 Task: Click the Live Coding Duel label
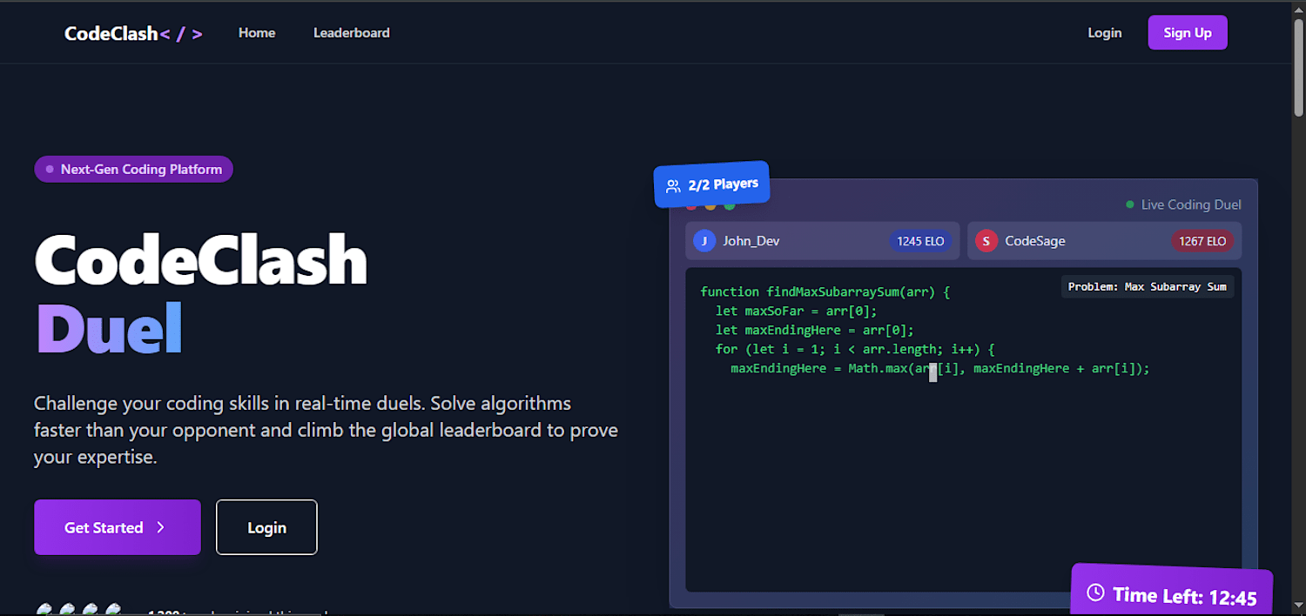pyautogui.click(x=1191, y=204)
